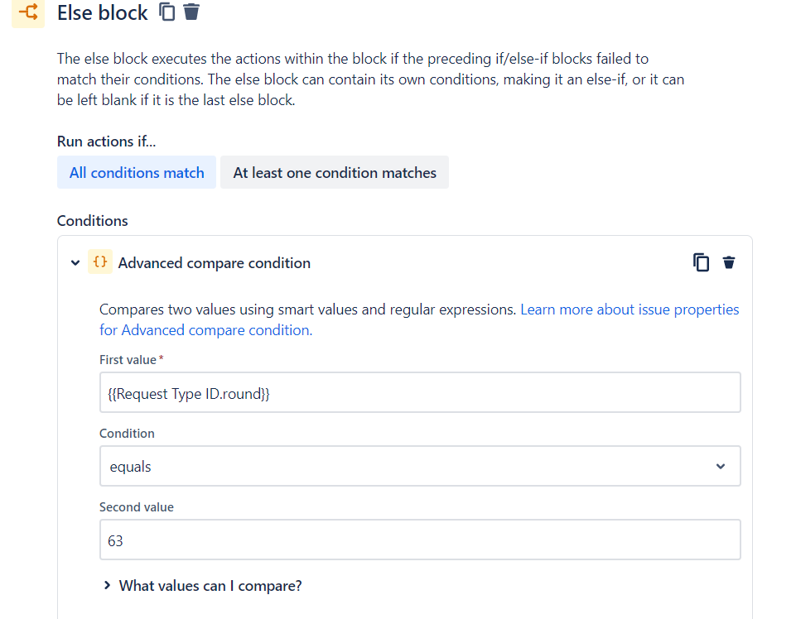
Task: Open Learn more about issue properties link
Action: click(x=630, y=309)
